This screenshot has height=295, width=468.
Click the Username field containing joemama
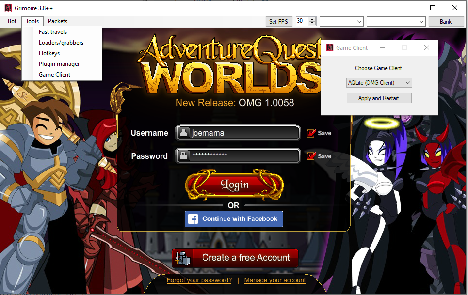(238, 133)
